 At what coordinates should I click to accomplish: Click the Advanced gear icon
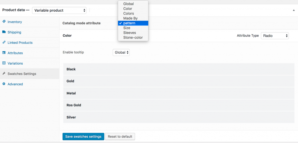coord(4,84)
